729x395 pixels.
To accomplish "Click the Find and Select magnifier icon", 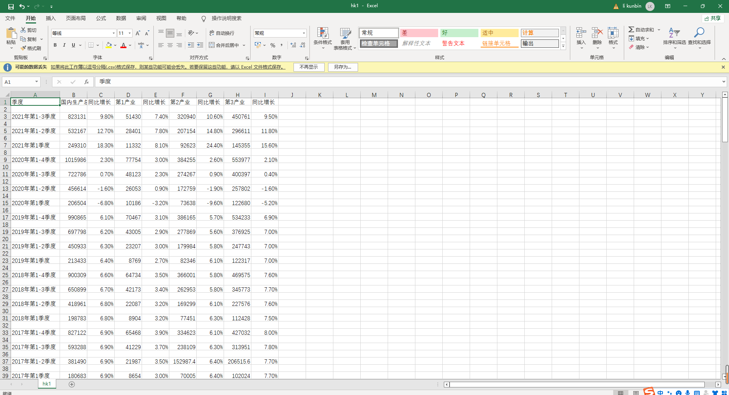I will pyautogui.click(x=699, y=33).
